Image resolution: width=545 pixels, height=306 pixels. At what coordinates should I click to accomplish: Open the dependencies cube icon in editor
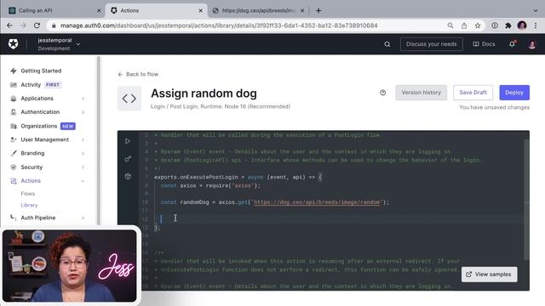click(128, 176)
